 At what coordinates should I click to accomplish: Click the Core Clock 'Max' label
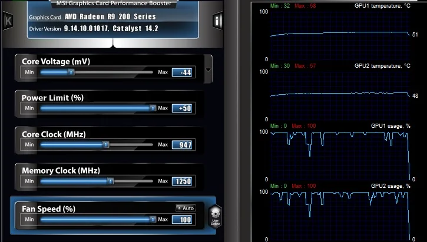click(x=163, y=144)
